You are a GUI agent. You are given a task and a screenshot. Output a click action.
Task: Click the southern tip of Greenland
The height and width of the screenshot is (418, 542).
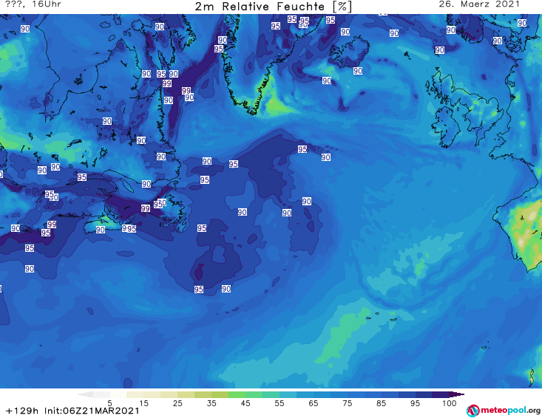pos(254,111)
